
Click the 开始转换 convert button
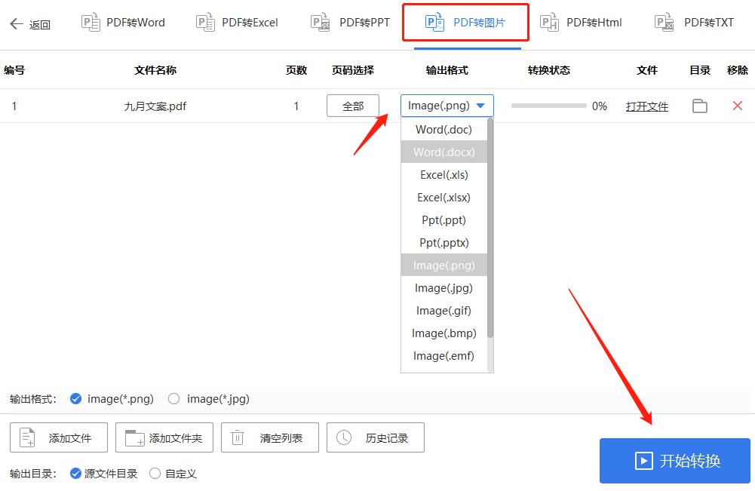point(674,460)
